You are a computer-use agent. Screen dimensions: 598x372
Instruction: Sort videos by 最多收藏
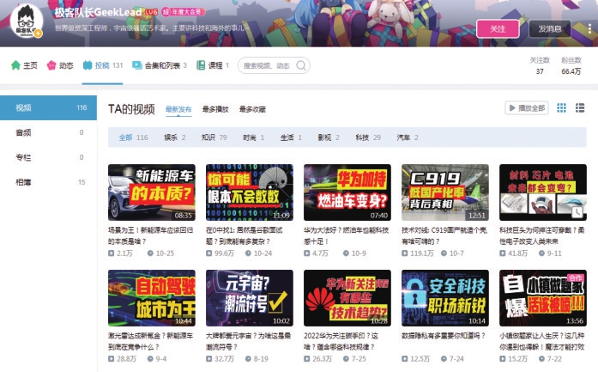click(x=252, y=109)
